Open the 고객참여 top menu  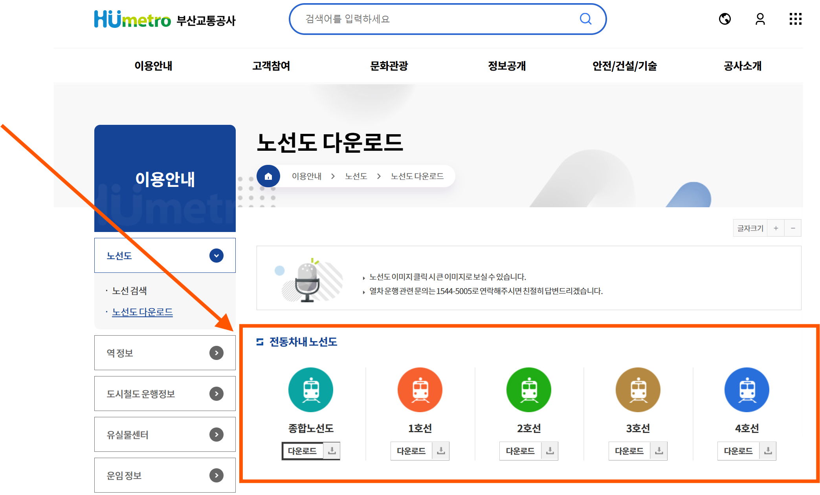point(271,66)
